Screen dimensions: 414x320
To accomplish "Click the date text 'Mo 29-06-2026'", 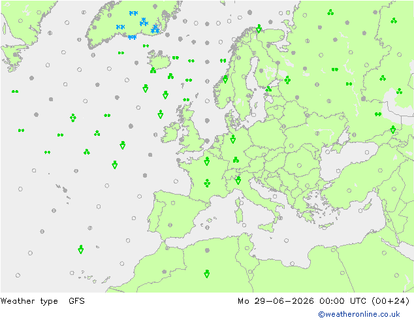I will (x=276, y=300).
